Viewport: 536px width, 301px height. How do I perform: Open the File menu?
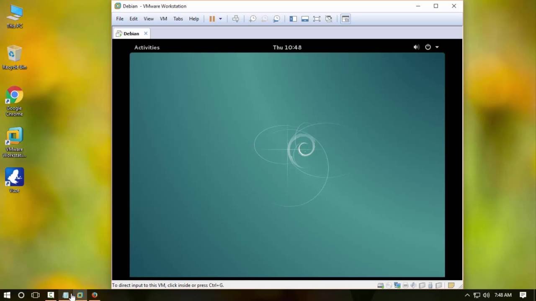tap(120, 19)
